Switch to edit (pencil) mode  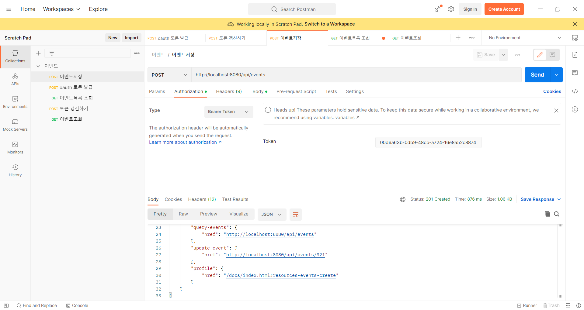(540, 55)
